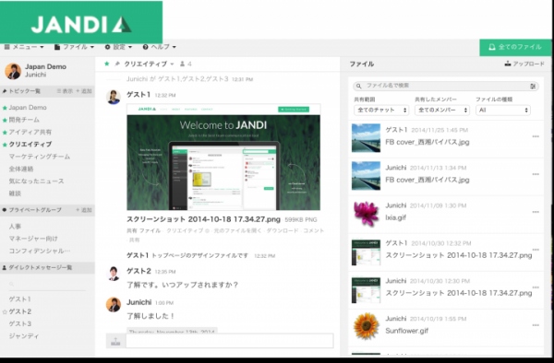
Task: Click the direct message search field
Action: [47, 284]
